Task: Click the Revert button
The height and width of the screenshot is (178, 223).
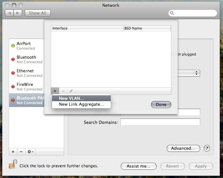Action: click(x=173, y=166)
